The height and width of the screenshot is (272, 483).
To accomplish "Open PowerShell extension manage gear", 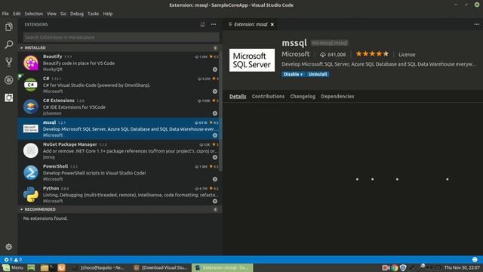I will click(x=215, y=179).
